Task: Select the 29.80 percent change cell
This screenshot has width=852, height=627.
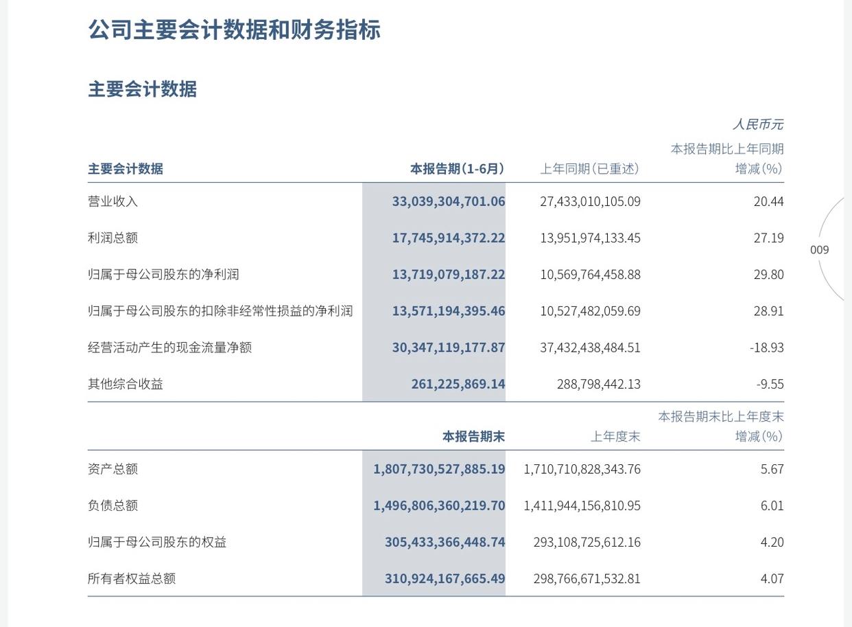Action: pos(768,274)
